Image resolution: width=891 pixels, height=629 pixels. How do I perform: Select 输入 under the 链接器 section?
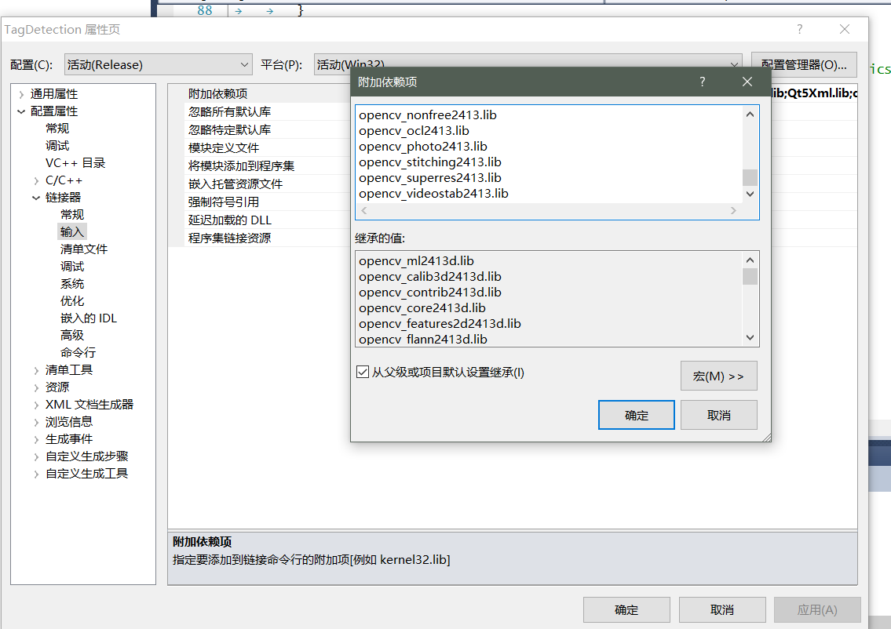pyautogui.click(x=71, y=231)
